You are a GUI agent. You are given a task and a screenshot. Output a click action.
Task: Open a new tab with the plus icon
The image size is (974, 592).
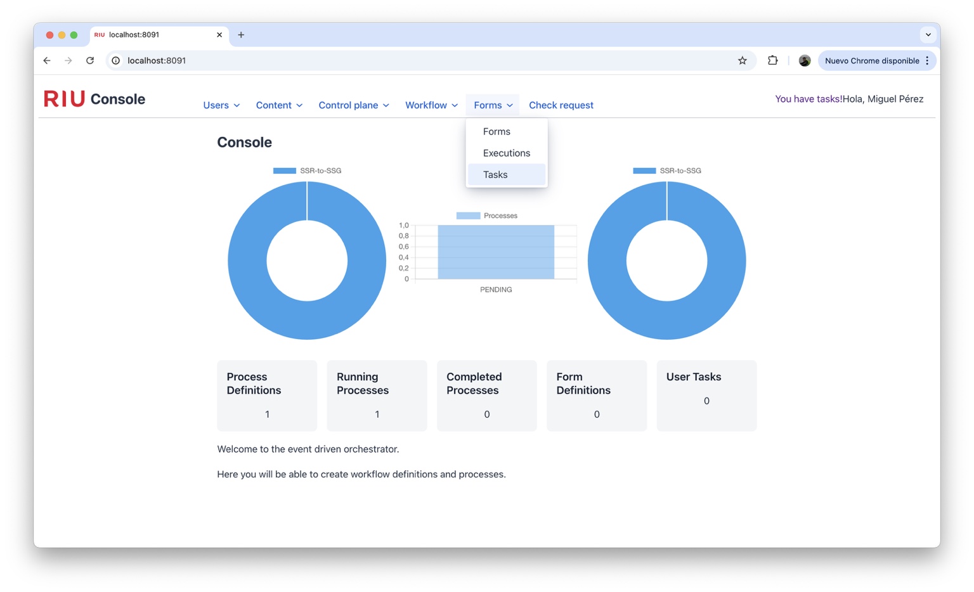point(241,35)
